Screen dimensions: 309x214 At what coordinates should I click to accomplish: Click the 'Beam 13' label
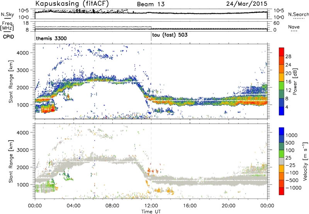tap(151, 4)
